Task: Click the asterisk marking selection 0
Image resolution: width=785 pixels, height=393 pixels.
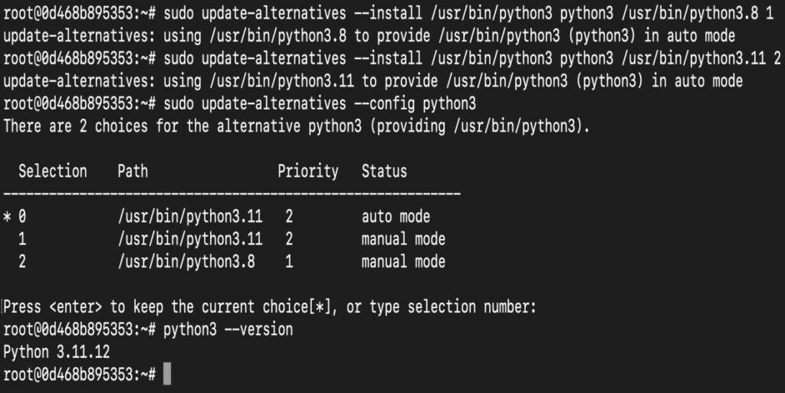Action: [7, 217]
